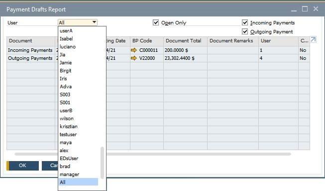Uncheck the Incoming Payments checkbox
This screenshot has width=325, height=191.
245,22
